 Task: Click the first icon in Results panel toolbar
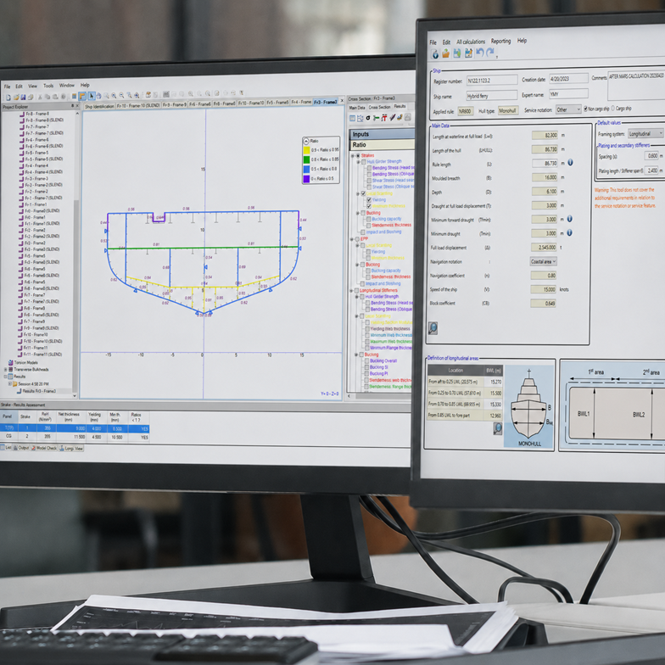[353, 119]
